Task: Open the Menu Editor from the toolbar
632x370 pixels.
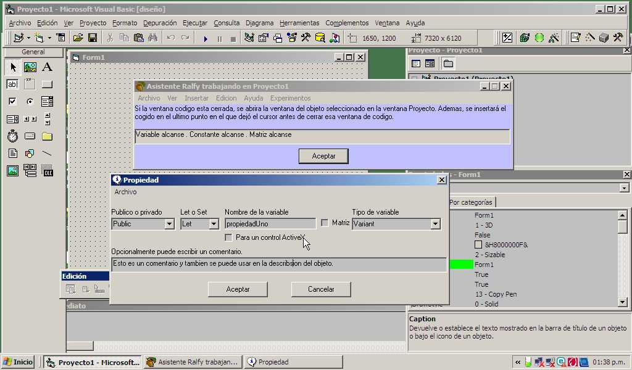Action: coord(61,38)
